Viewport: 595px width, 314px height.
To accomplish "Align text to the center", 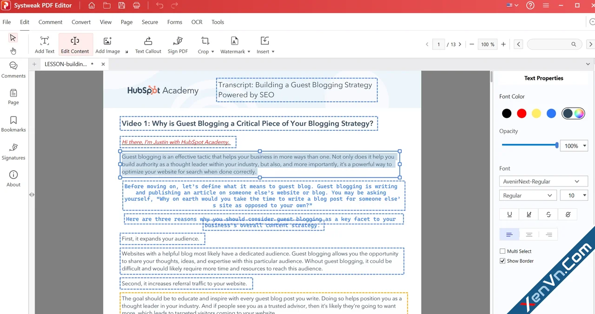I will click(x=529, y=235).
